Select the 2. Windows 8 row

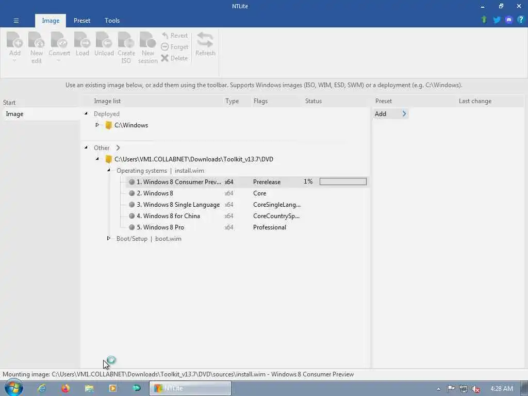tap(247, 193)
